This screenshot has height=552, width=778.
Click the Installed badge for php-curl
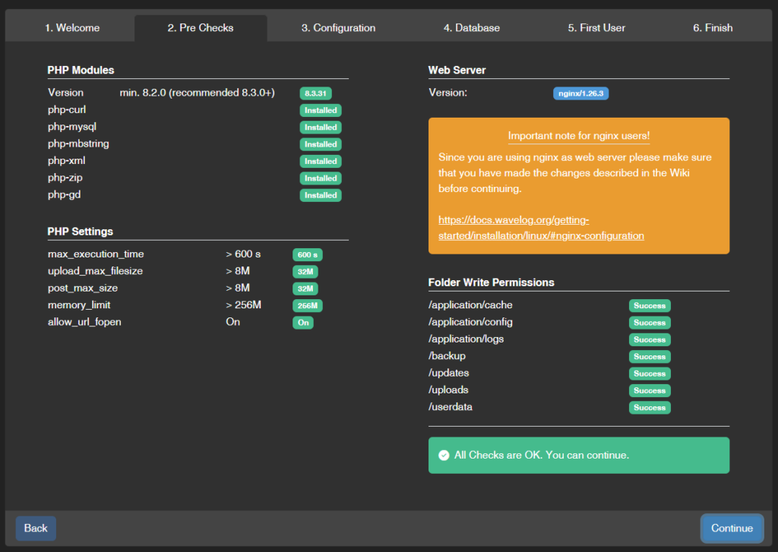(x=321, y=110)
